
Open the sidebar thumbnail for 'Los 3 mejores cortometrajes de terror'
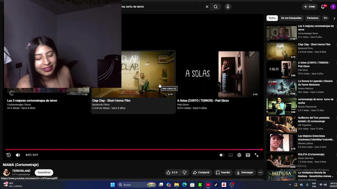pos(281,33)
